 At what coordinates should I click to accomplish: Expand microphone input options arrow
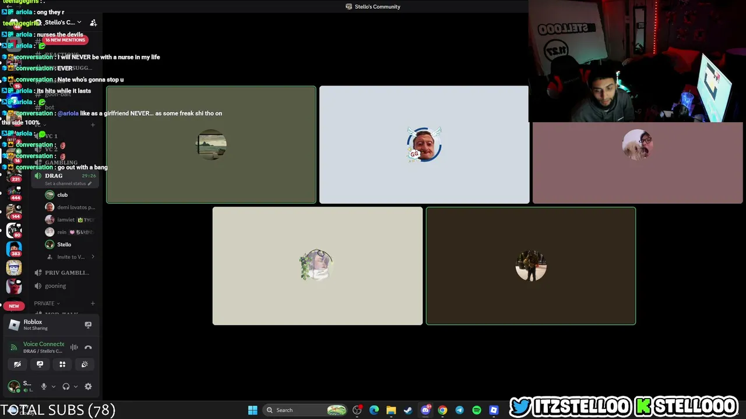tap(53, 386)
